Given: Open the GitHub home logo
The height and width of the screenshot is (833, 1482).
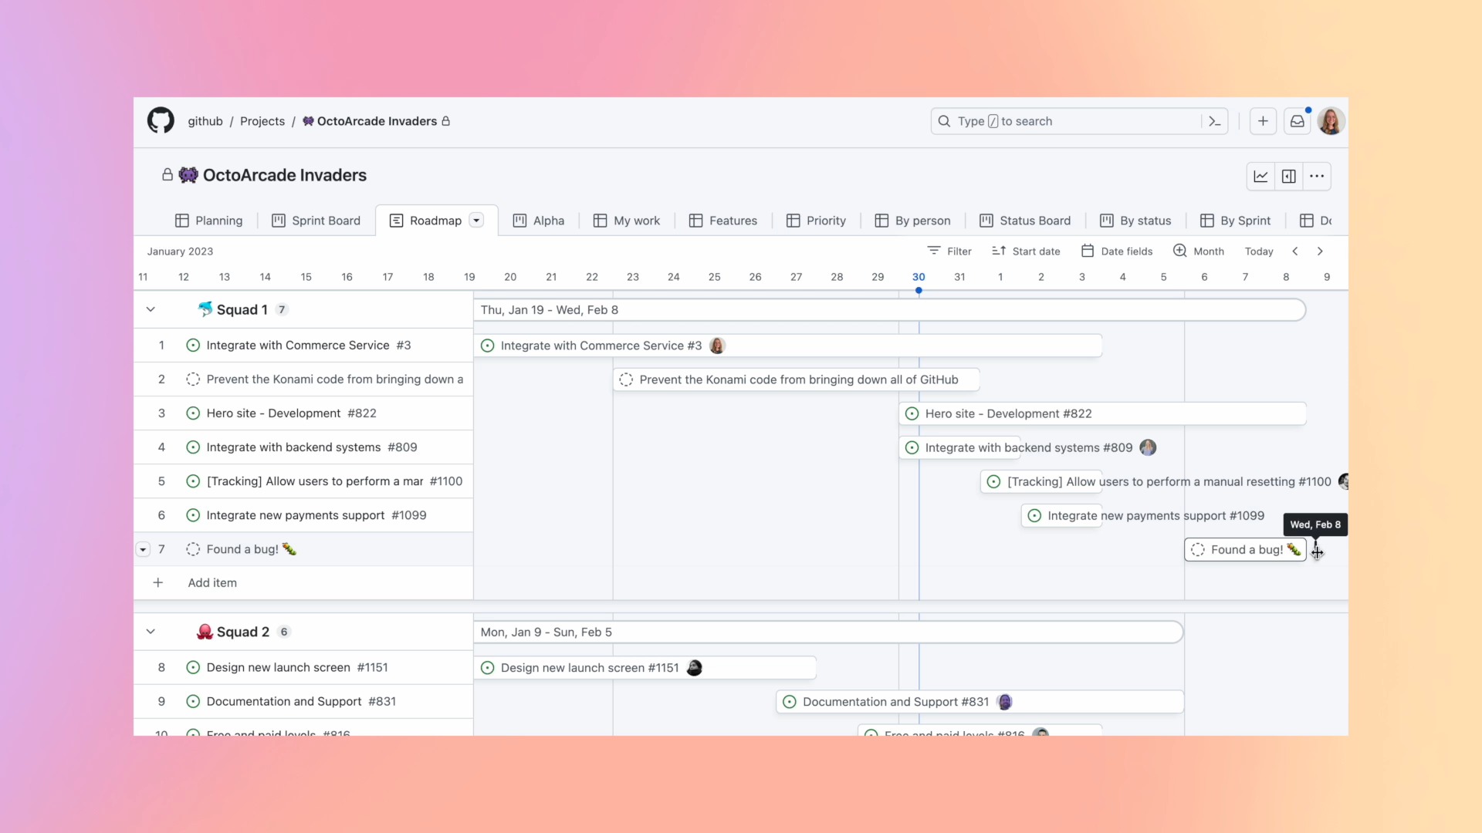Looking at the screenshot, I should click(x=161, y=121).
